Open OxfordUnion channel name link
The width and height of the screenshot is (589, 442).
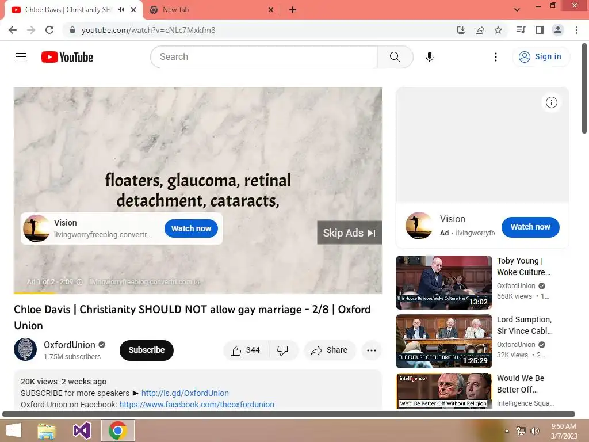click(x=70, y=345)
